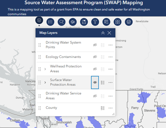Show legend for Drinking Water System Points
This screenshot has height=128, width=166.
tap(103, 45)
